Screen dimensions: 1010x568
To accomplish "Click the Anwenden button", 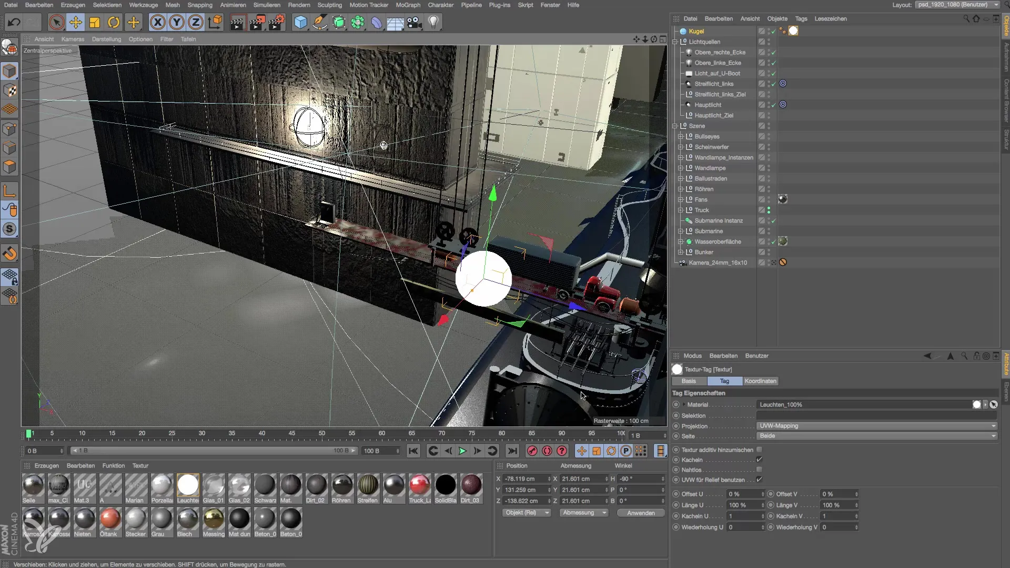I will coord(641,513).
